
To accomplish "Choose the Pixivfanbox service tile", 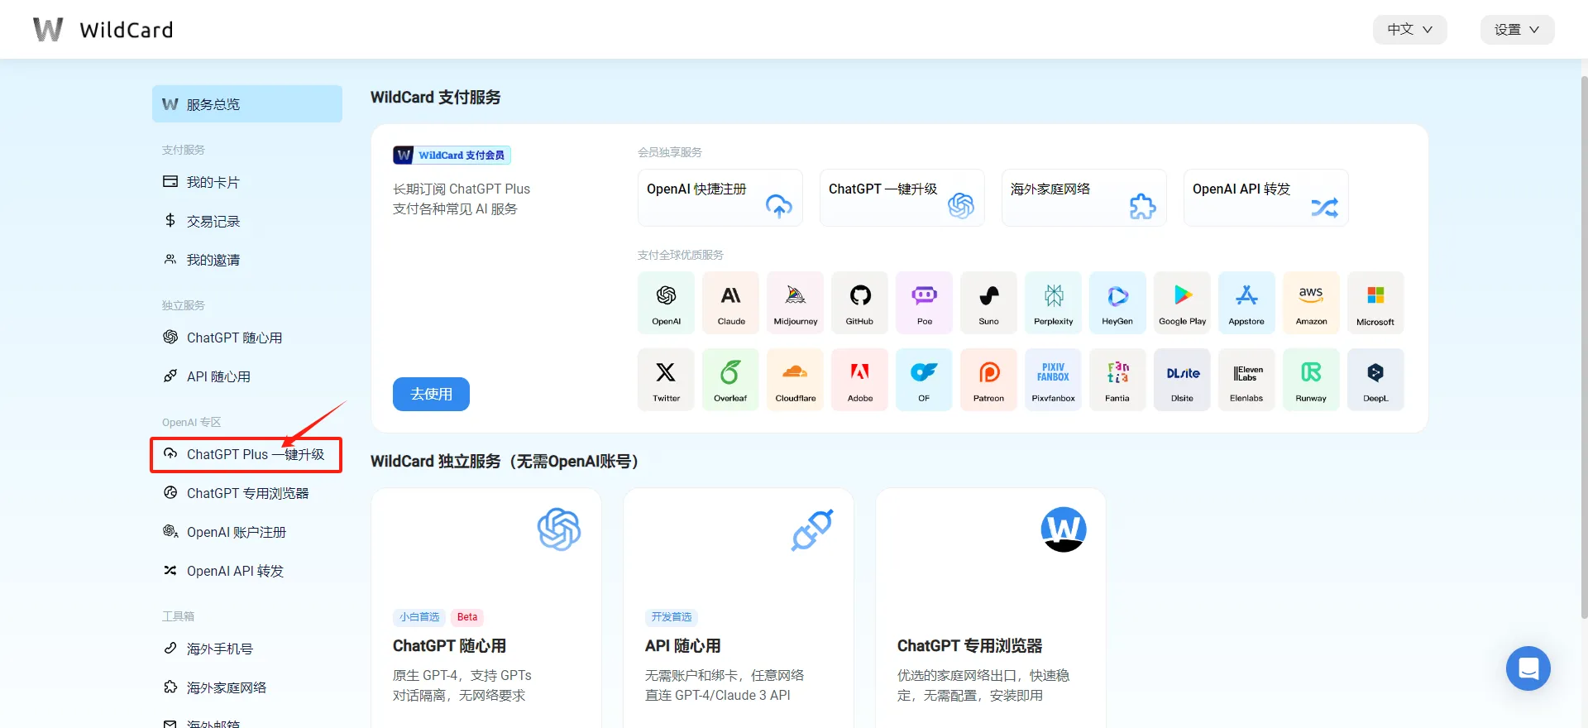I will click(x=1053, y=380).
